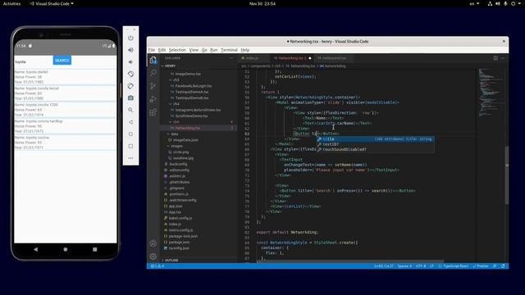Open the editor More Actions ellipsis
Viewport: 525px width, 295px height.
pos(503,58)
